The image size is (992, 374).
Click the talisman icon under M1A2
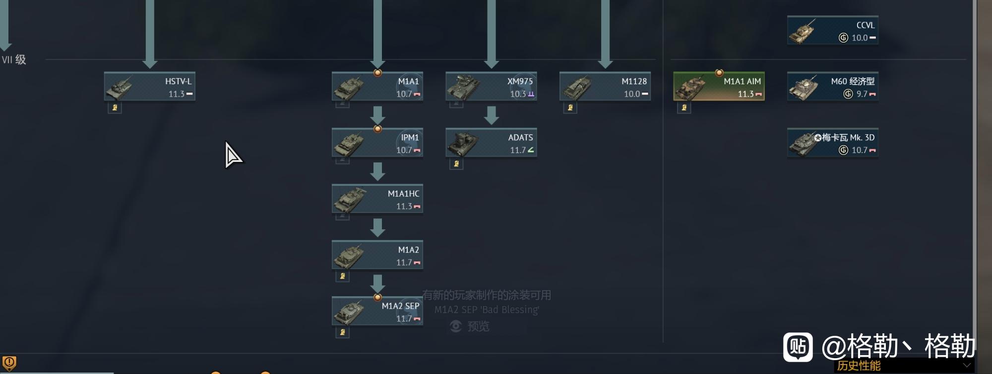click(342, 276)
